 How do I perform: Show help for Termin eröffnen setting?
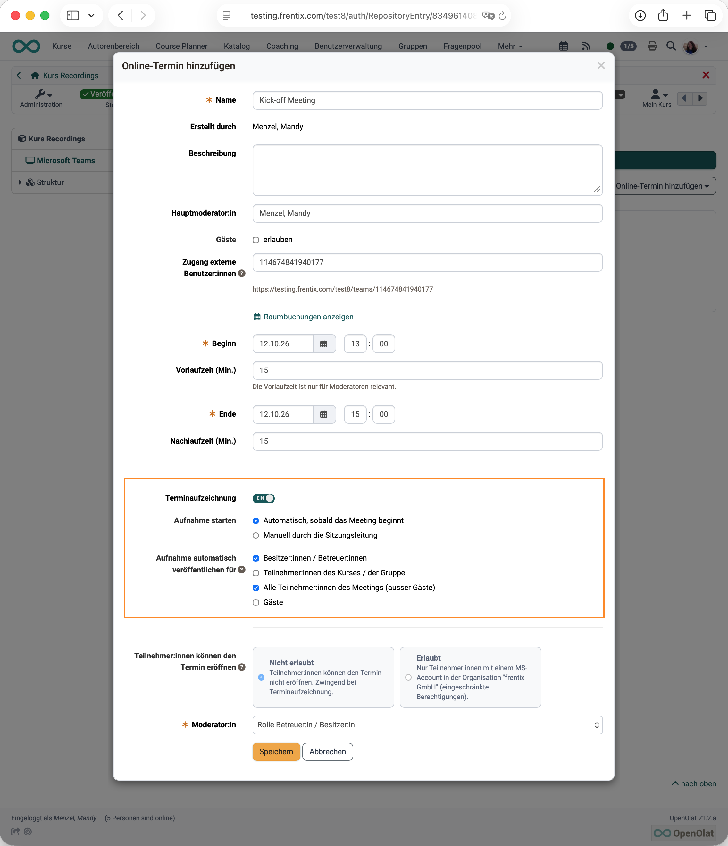[242, 667]
